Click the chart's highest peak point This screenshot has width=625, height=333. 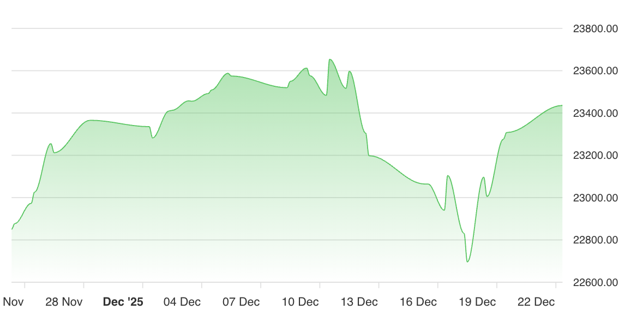[330, 60]
